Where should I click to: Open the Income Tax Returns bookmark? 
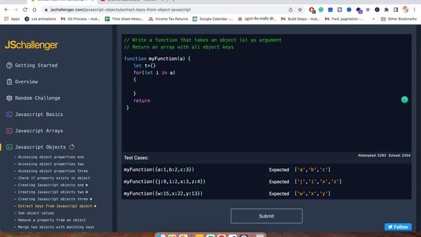(x=168, y=19)
